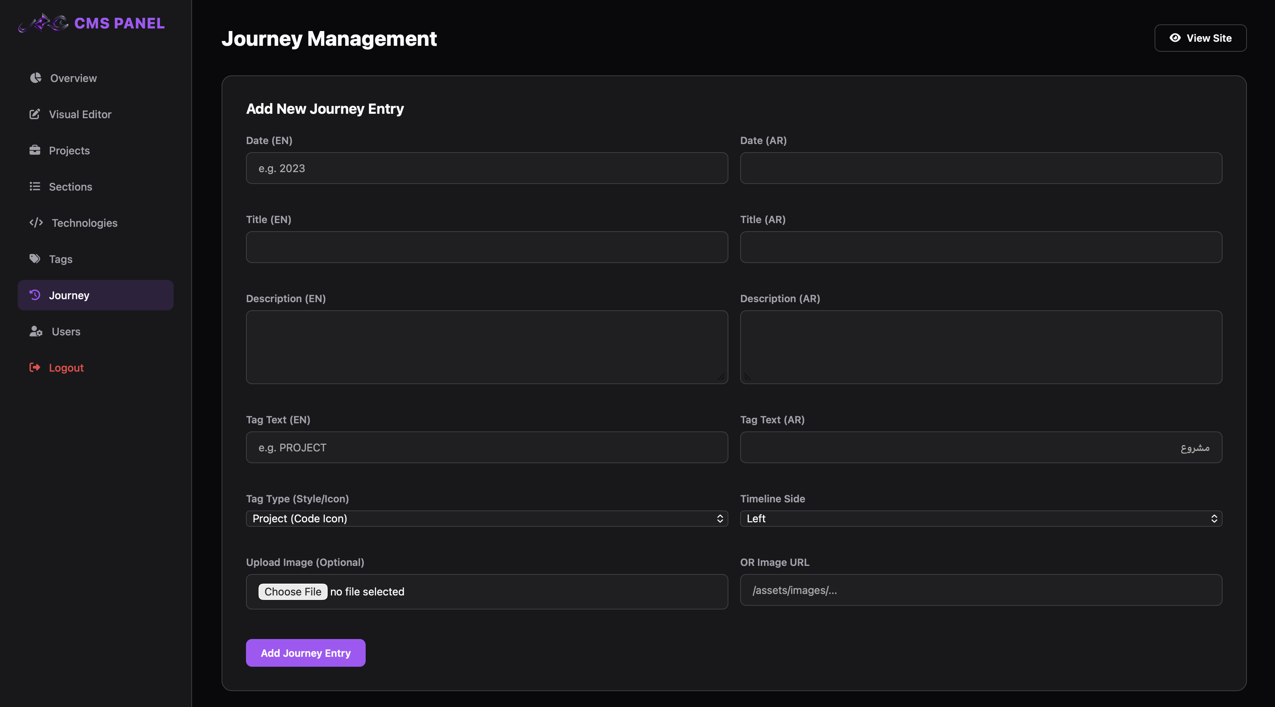Open the Overview menu item

(96, 78)
